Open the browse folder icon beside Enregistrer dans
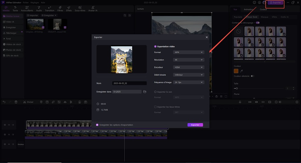The image size is (301, 163). pos(145,92)
